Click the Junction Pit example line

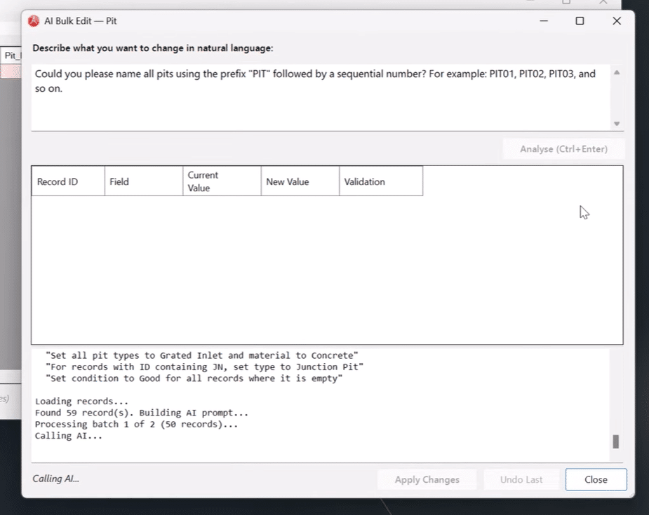coord(204,367)
